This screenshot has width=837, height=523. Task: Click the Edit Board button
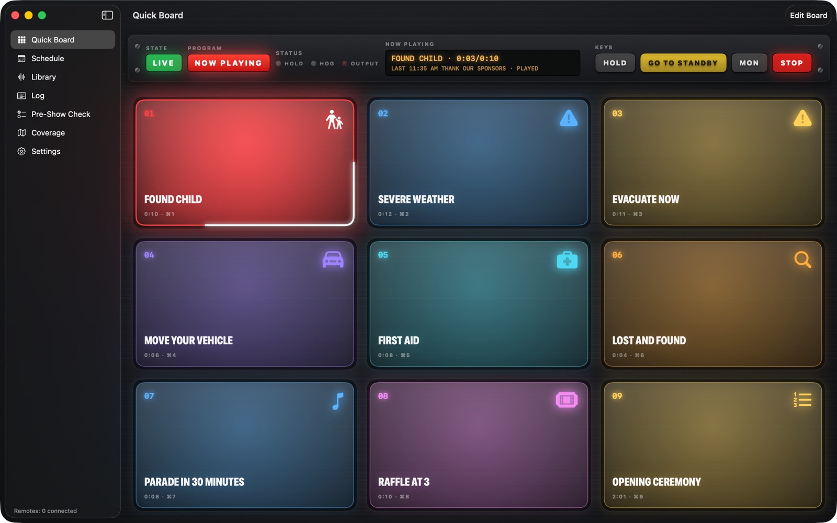pyautogui.click(x=808, y=15)
